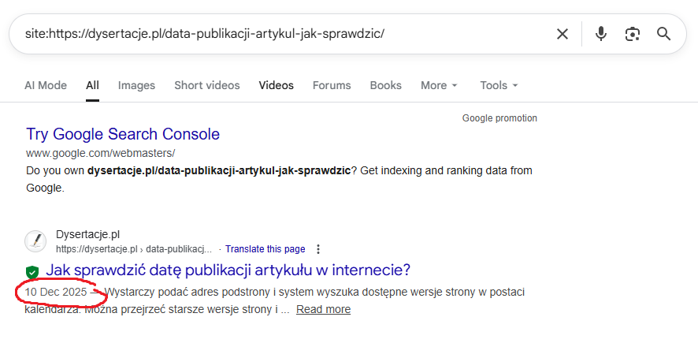Select the Images tab
Viewport: 698px width, 358px height.
point(136,85)
